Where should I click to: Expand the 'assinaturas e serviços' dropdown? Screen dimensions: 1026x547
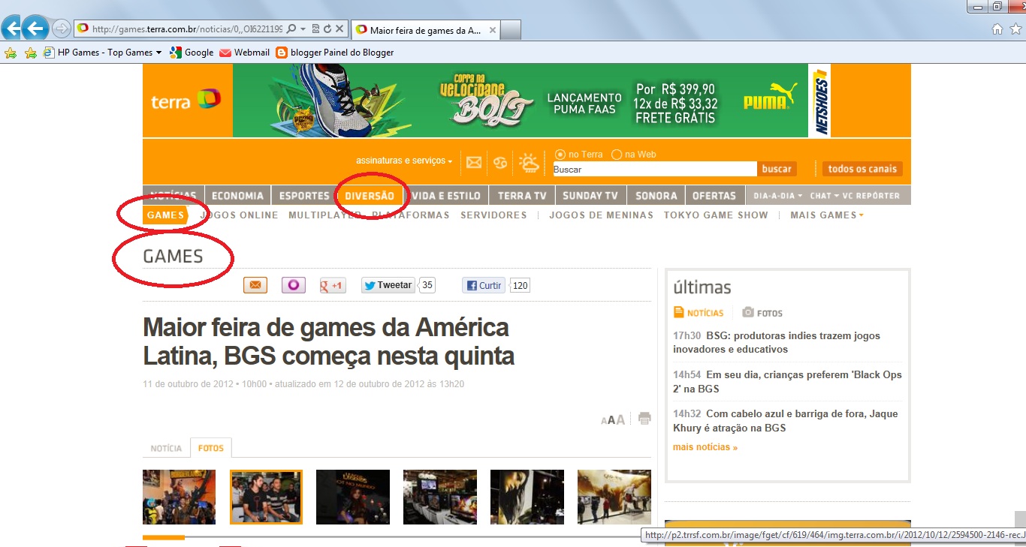point(404,161)
